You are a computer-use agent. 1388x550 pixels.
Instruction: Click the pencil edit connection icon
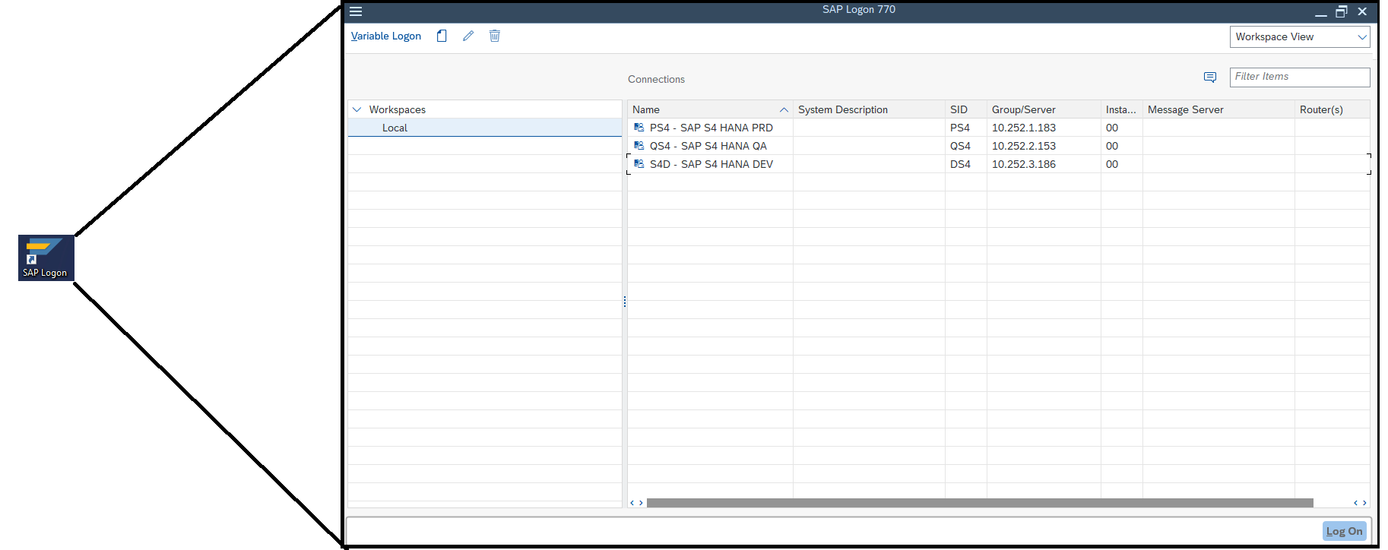click(x=468, y=36)
